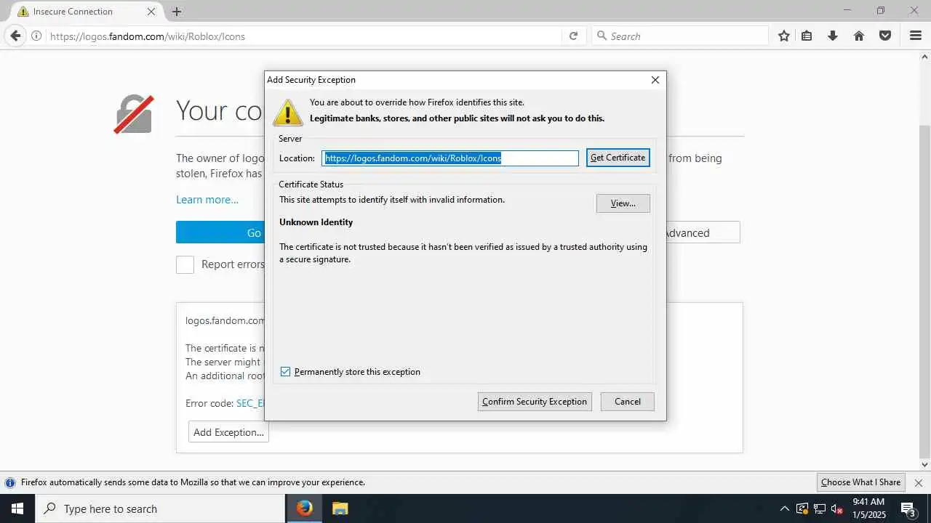This screenshot has height=523, width=931.
Task: Click the Add Exception... button
Action: pyautogui.click(x=228, y=432)
